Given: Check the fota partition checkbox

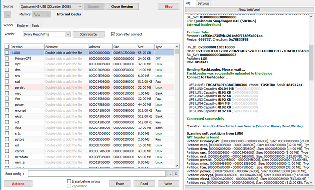Looking at the screenshot, I should (7, 128).
